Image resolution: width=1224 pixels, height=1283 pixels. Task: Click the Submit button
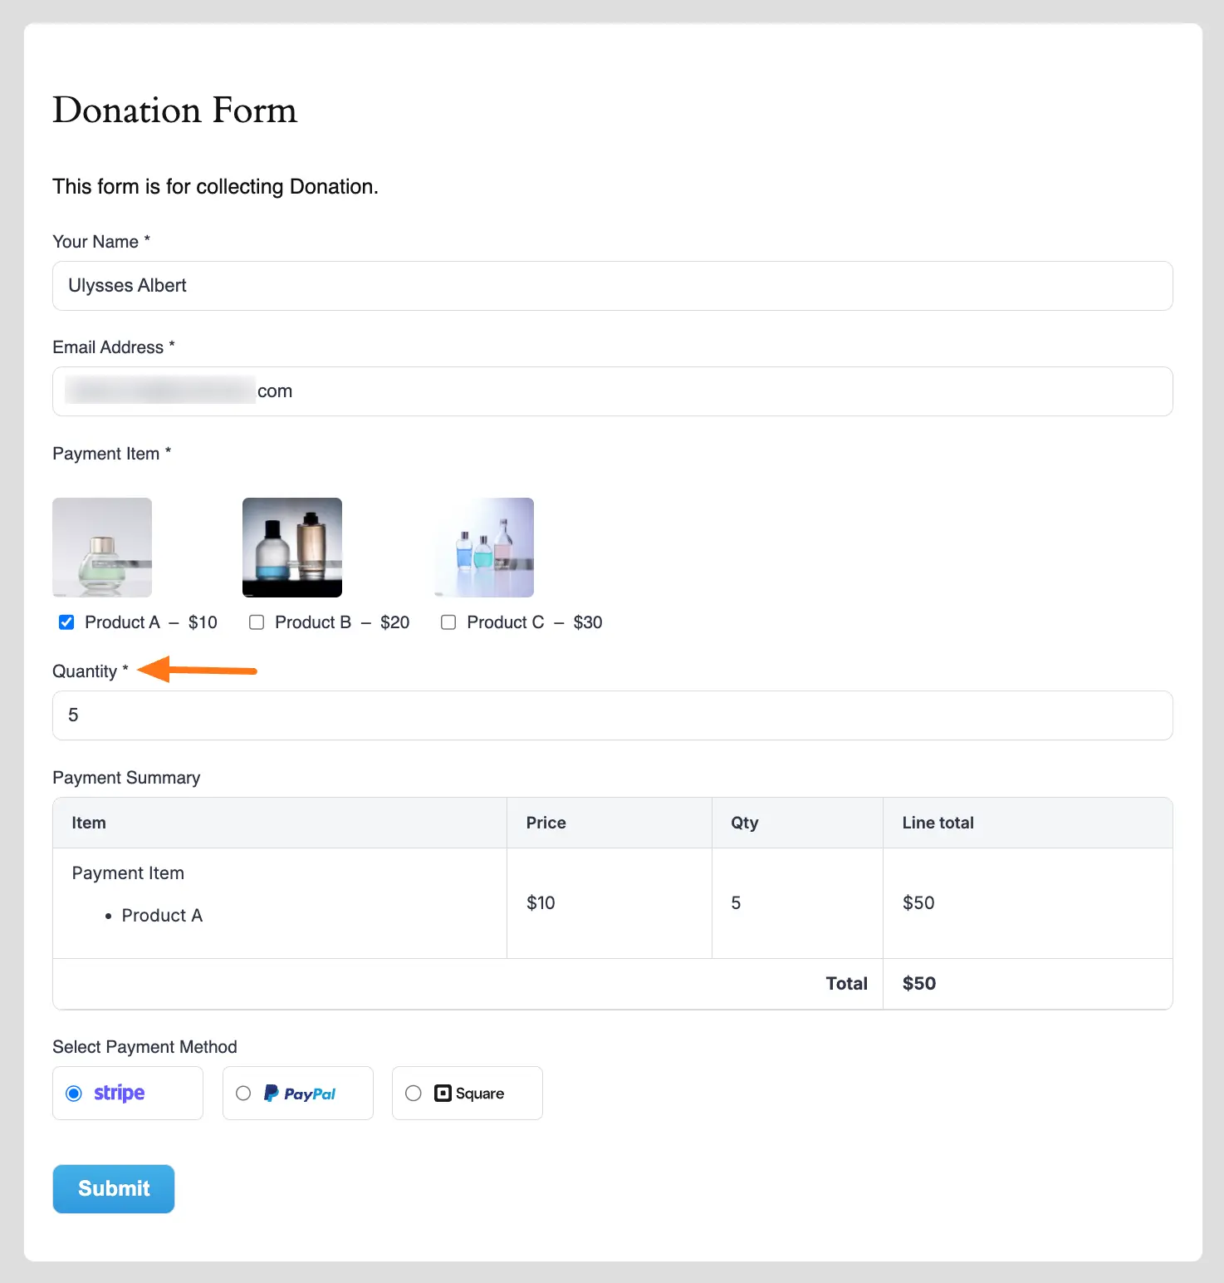[113, 1188]
